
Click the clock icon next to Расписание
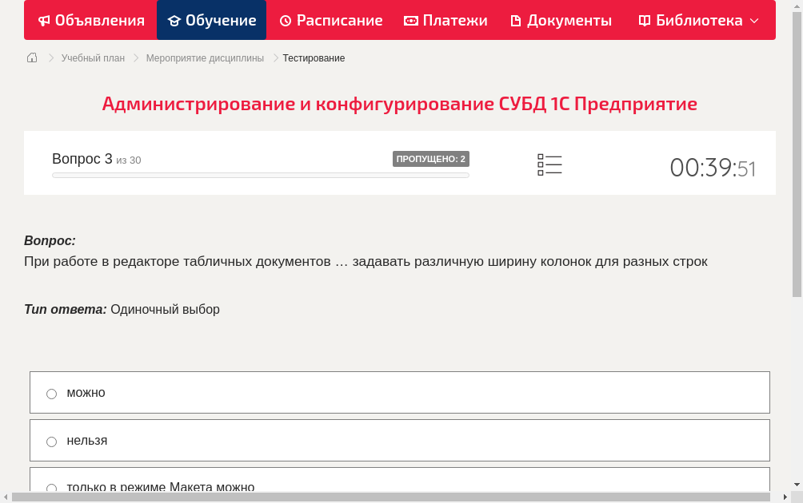[x=285, y=20]
